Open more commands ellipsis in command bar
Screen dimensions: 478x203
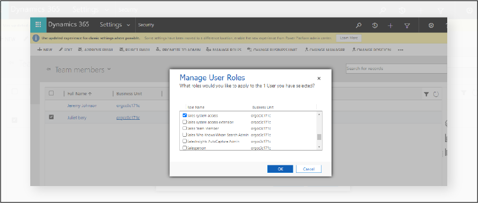[401, 50]
